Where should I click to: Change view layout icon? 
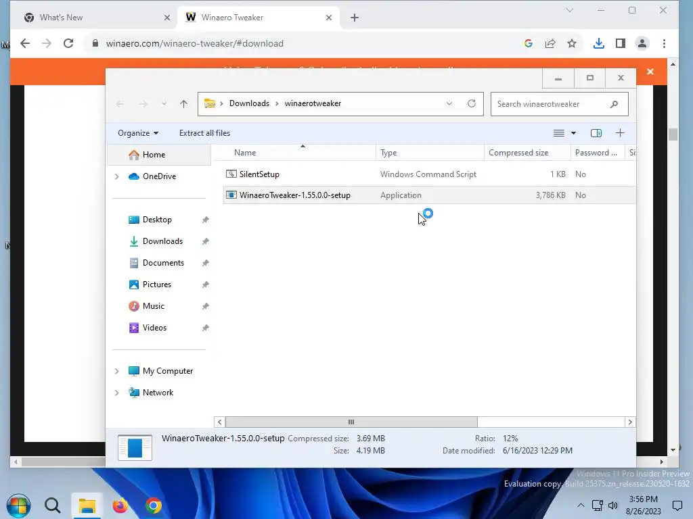point(558,133)
